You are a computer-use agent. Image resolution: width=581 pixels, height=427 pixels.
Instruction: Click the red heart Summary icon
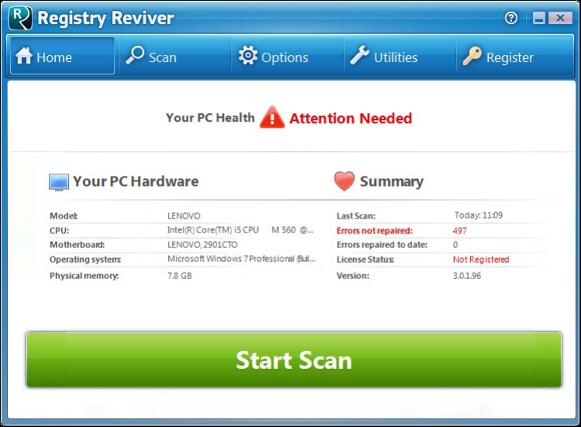(344, 181)
